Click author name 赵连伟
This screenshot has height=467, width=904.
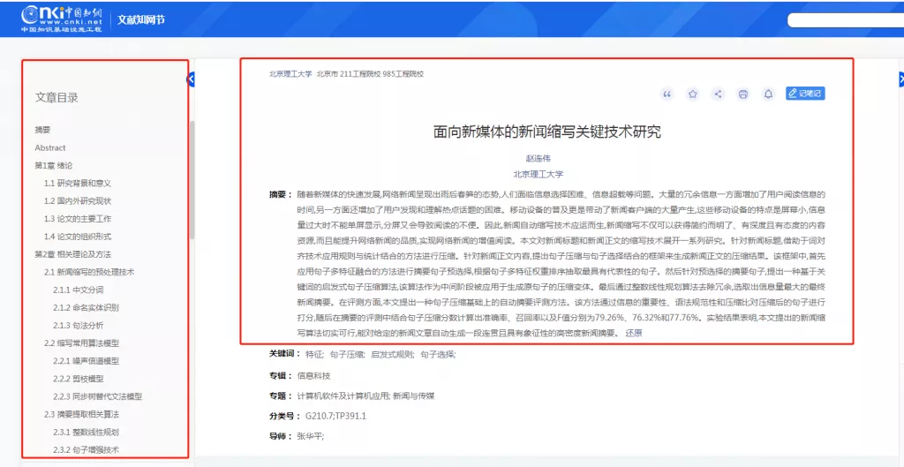[x=538, y=158]
